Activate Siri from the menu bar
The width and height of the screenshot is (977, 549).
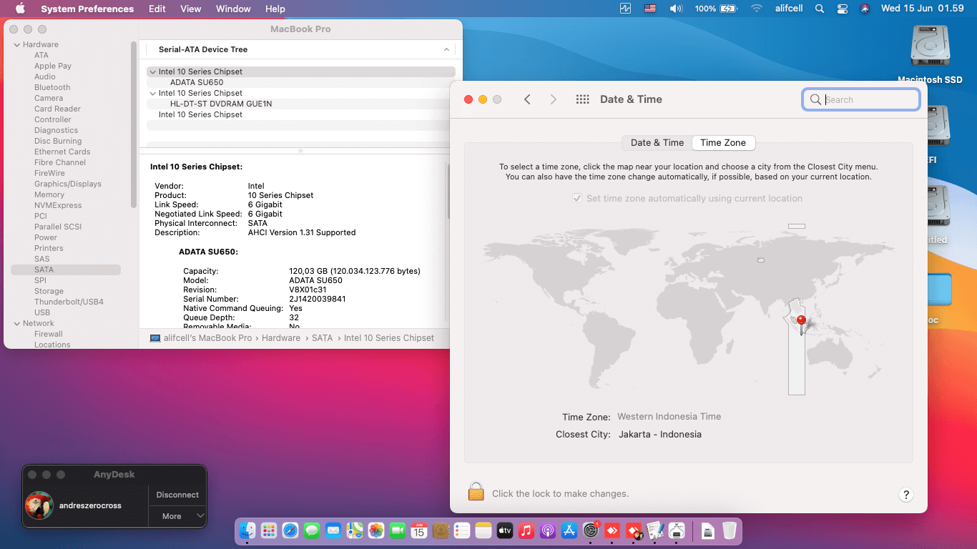coord(865,9)
